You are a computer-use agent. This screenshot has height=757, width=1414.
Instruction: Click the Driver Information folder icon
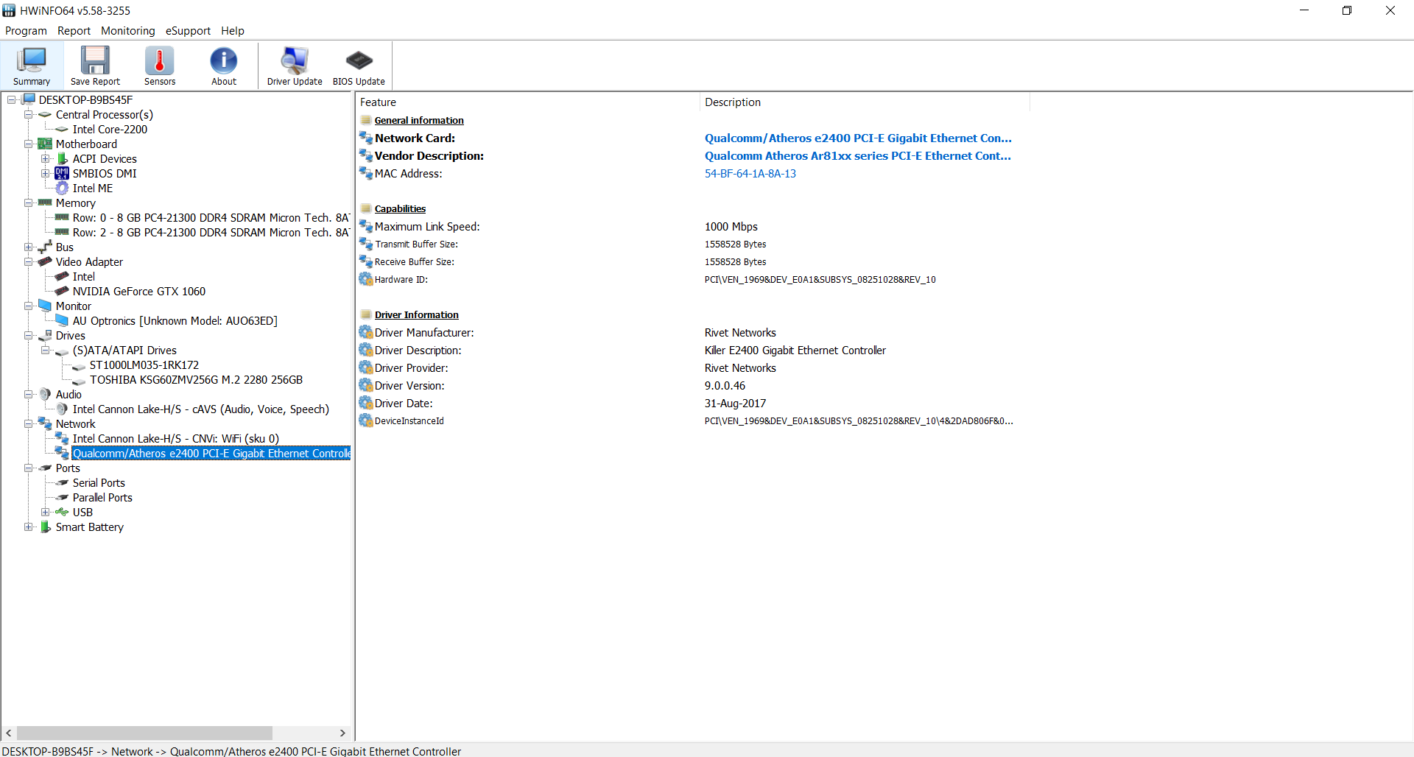tap(366, 314)
